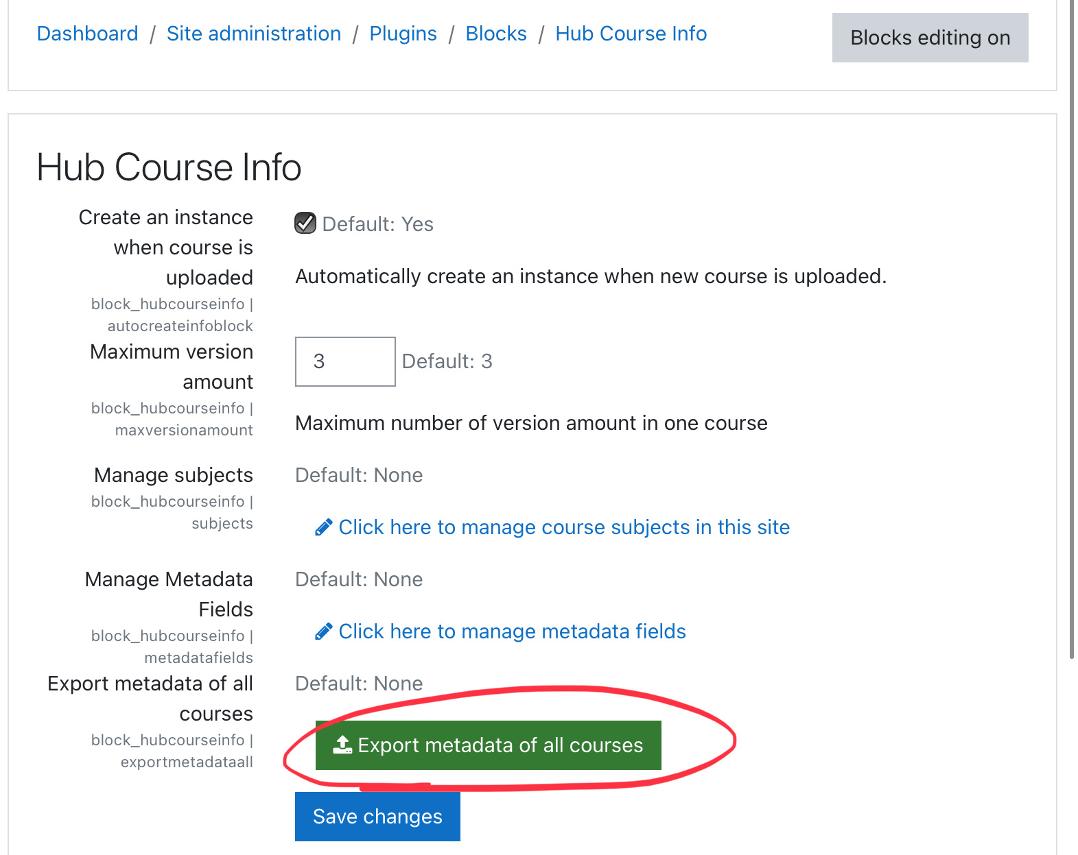The height and width of the screenshot is (855, 1078).
Task: Click the upload icon on the Export metadata button
Action: (341, 745)
